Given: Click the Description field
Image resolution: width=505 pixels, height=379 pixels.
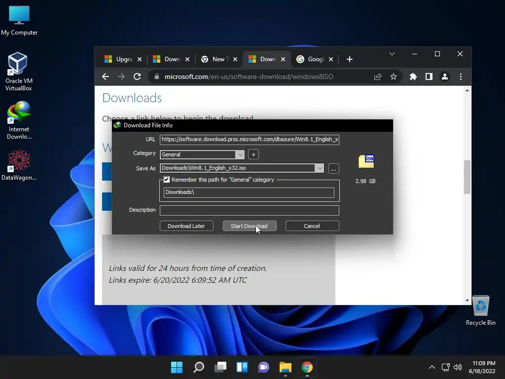Looking at the screenshot, I should click(249, 210).
